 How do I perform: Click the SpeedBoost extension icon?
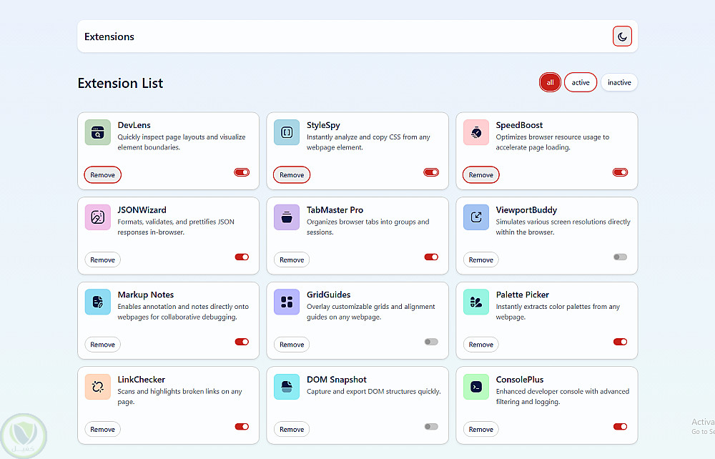pos(476,132)
